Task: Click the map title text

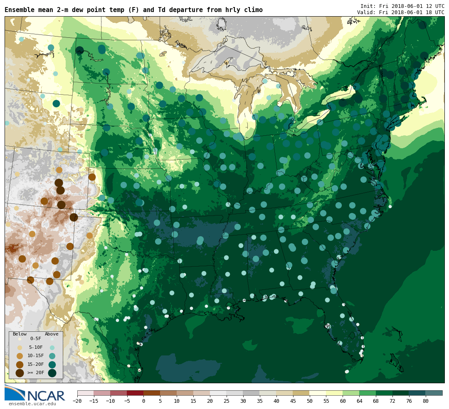Action: pyautogui.click(x=133, y=10)
